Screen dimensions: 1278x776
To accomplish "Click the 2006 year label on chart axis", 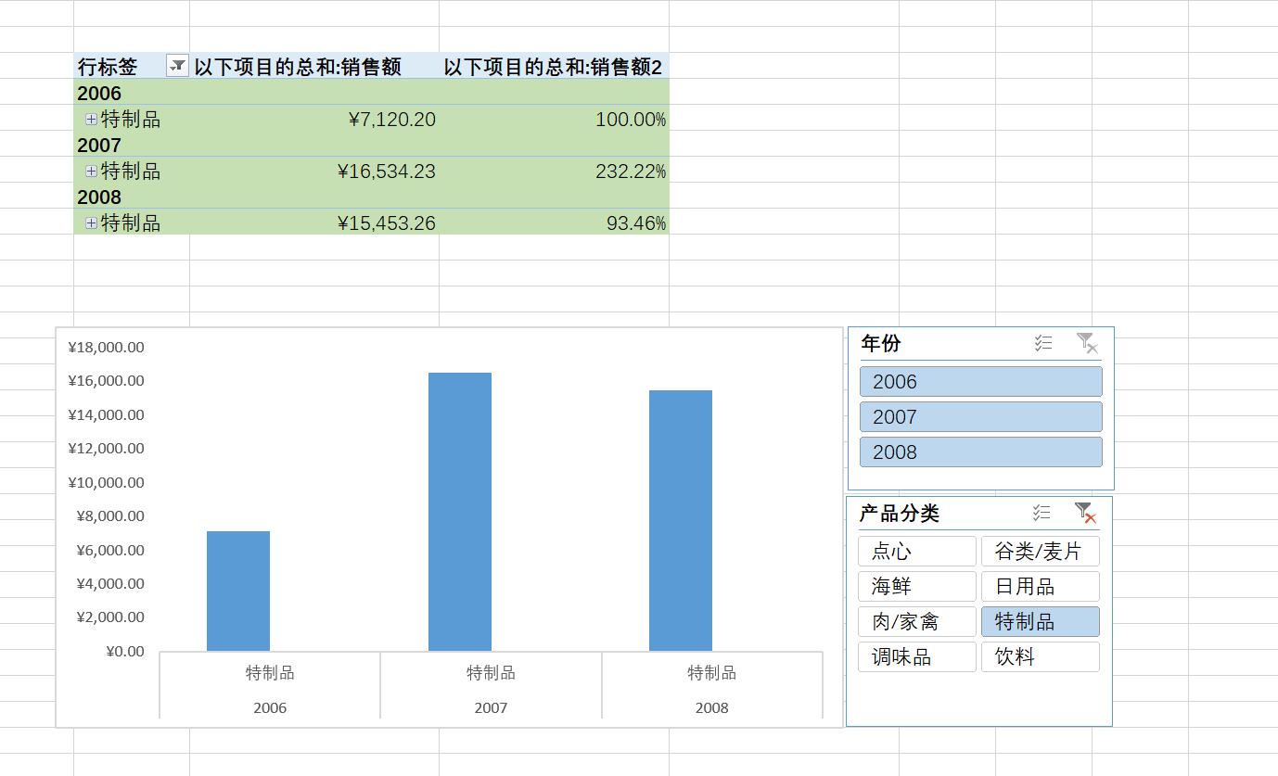I will [x=270, y=707].
